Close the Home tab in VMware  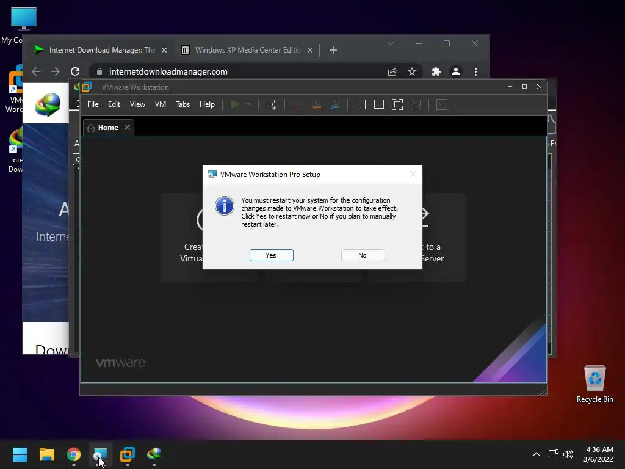(x=127, y=127)
